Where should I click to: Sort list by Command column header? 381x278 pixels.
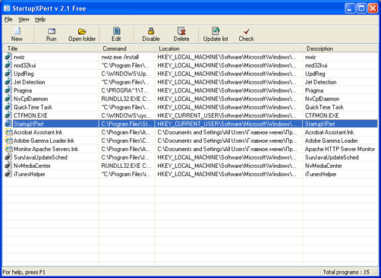(126, 49)
